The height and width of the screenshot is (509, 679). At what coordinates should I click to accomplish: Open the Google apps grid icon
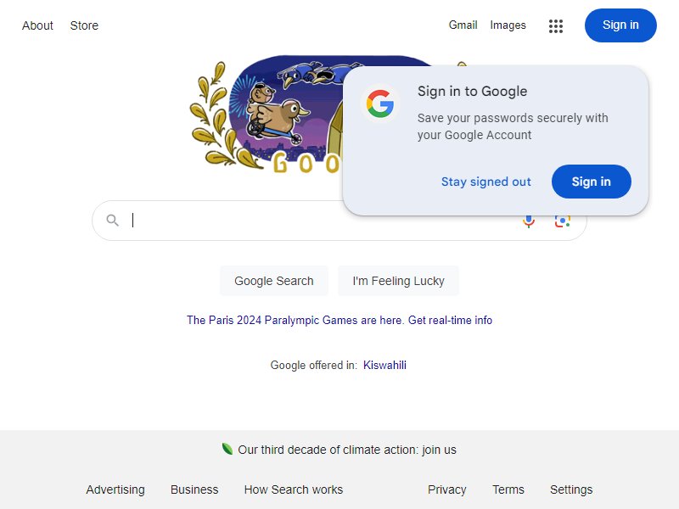click(556, 26)
